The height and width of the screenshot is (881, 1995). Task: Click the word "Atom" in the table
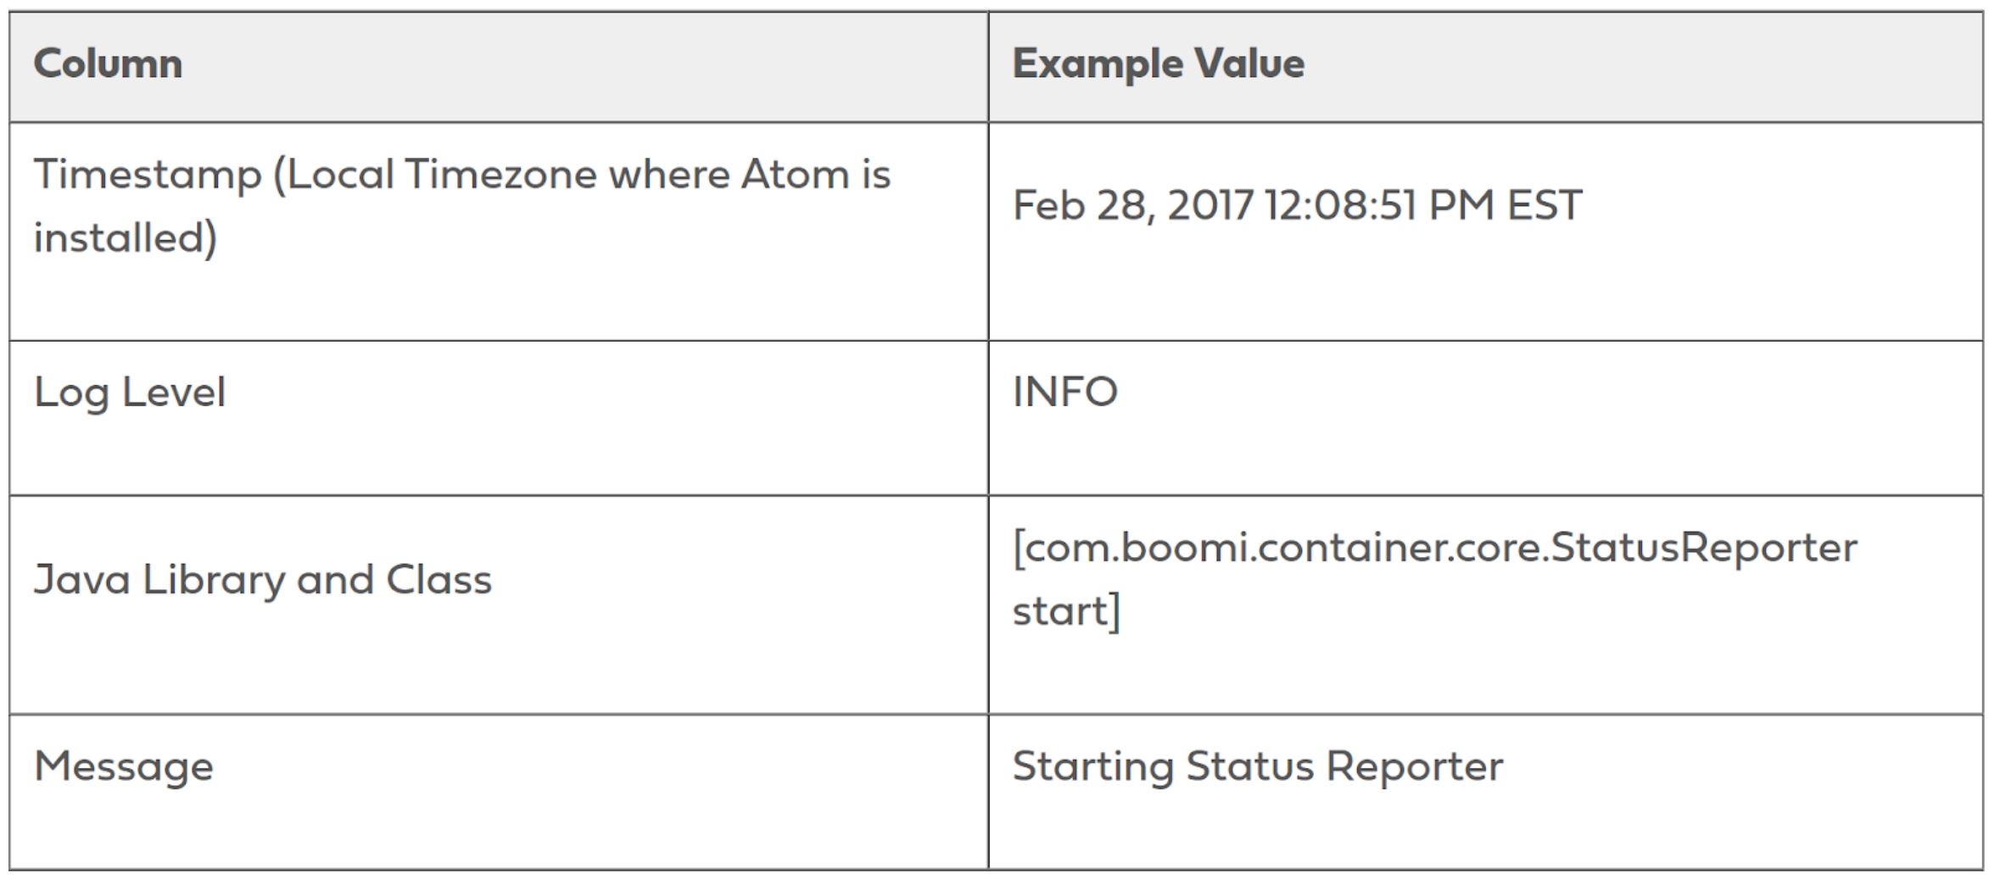[x=795, y=175]
